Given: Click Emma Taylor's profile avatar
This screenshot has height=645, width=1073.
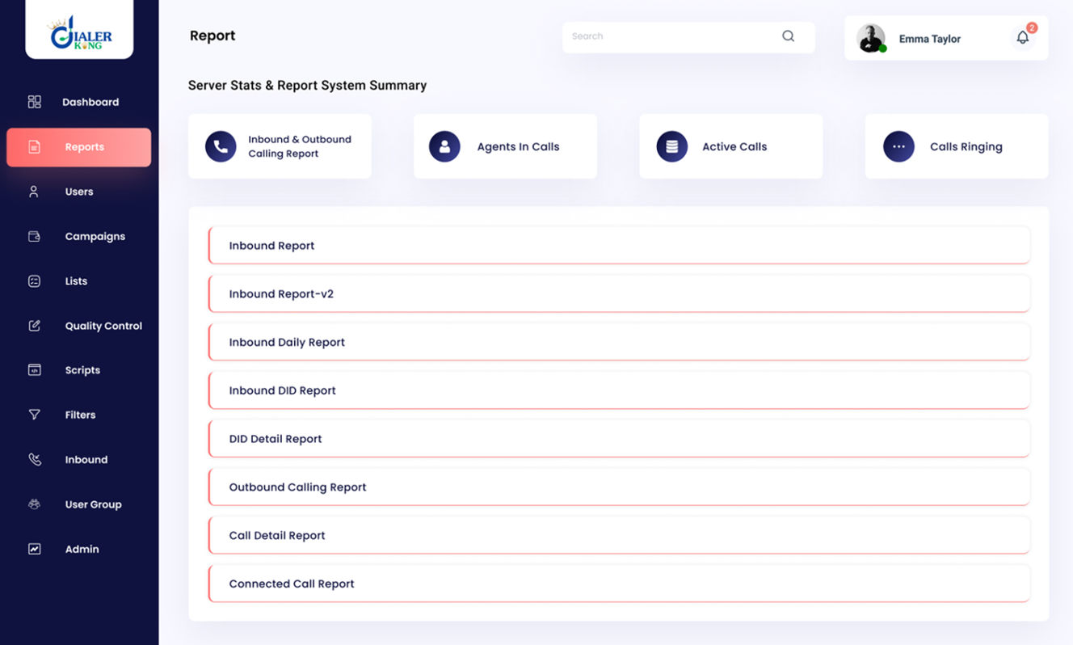Looking at the screenshot, I should (x=870, y=38).
